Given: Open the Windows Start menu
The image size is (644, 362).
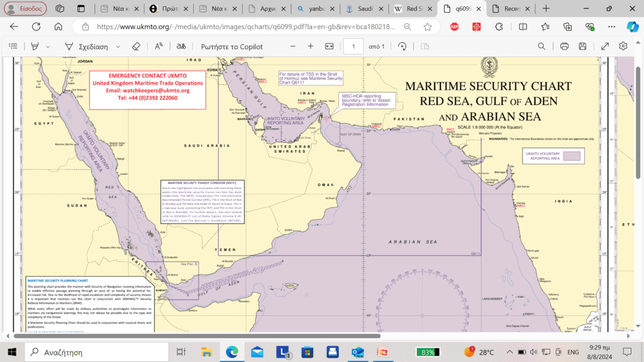Looking at the screenshot, I should (12, 352).
